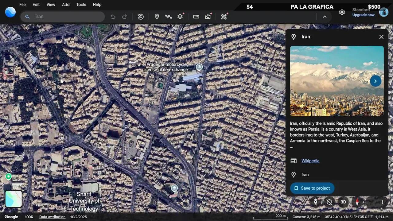393x221 pixels.
Task: Click the search field containing iran
Action: click(63, 17)
